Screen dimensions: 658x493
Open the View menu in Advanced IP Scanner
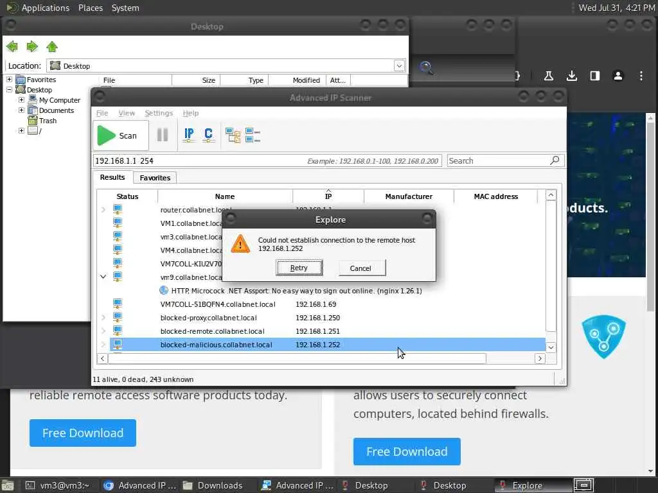(x=127, y=113)
